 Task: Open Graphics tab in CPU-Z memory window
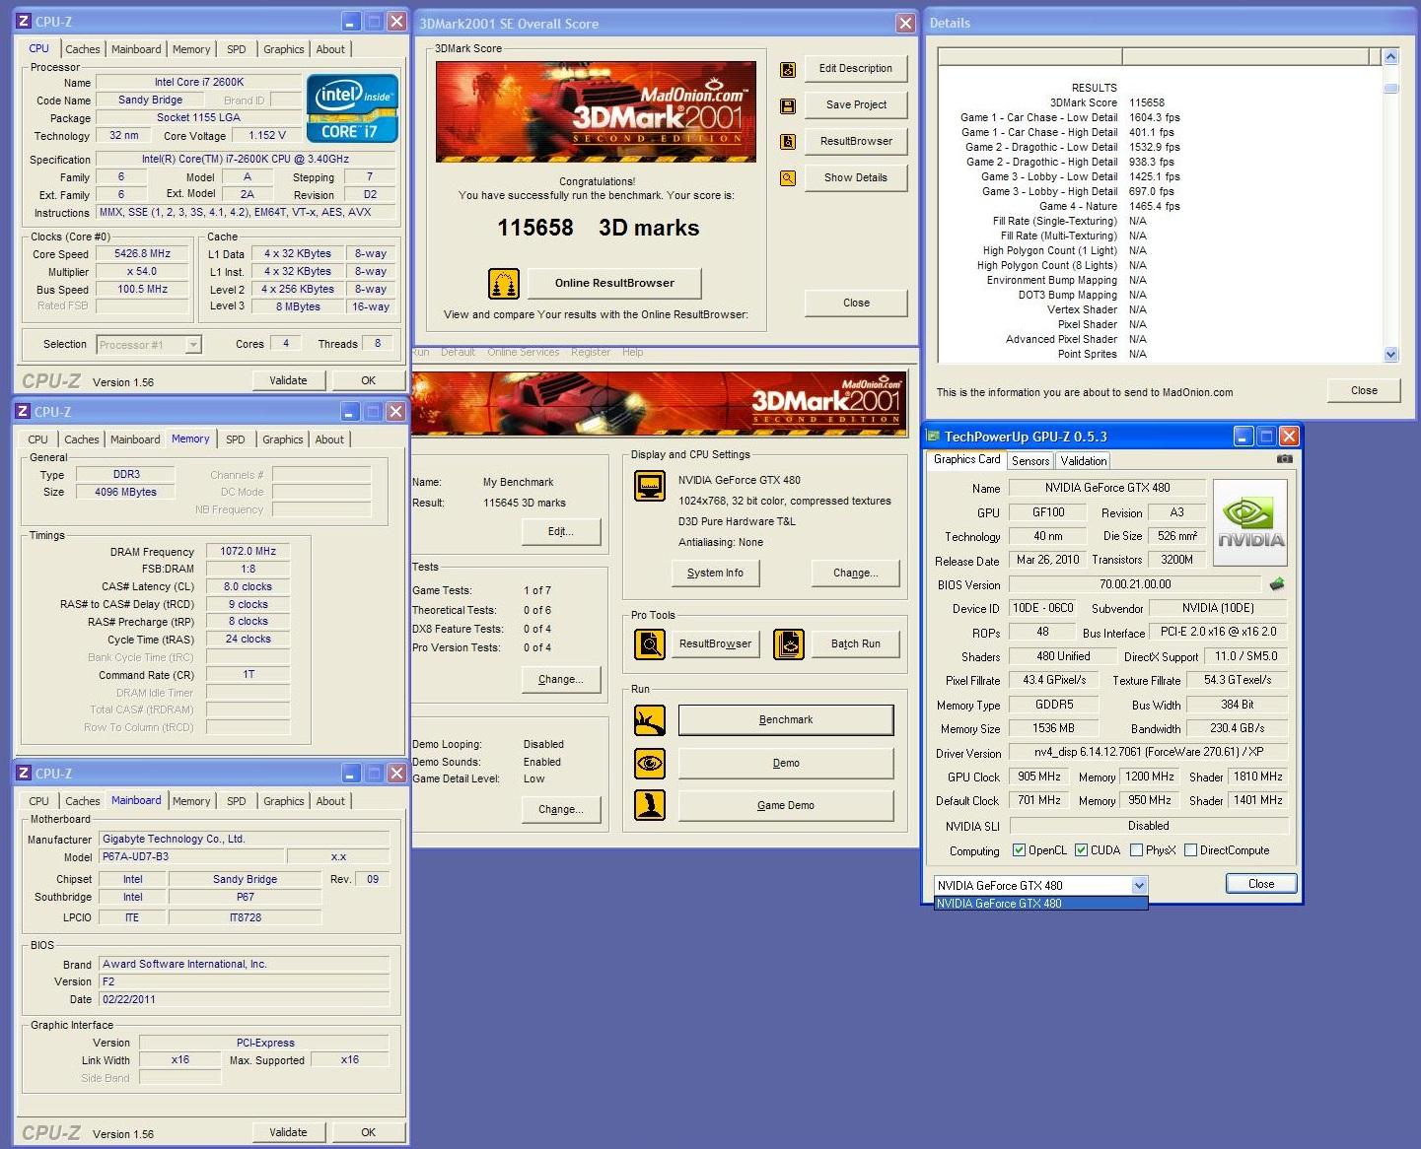point(283,439)
